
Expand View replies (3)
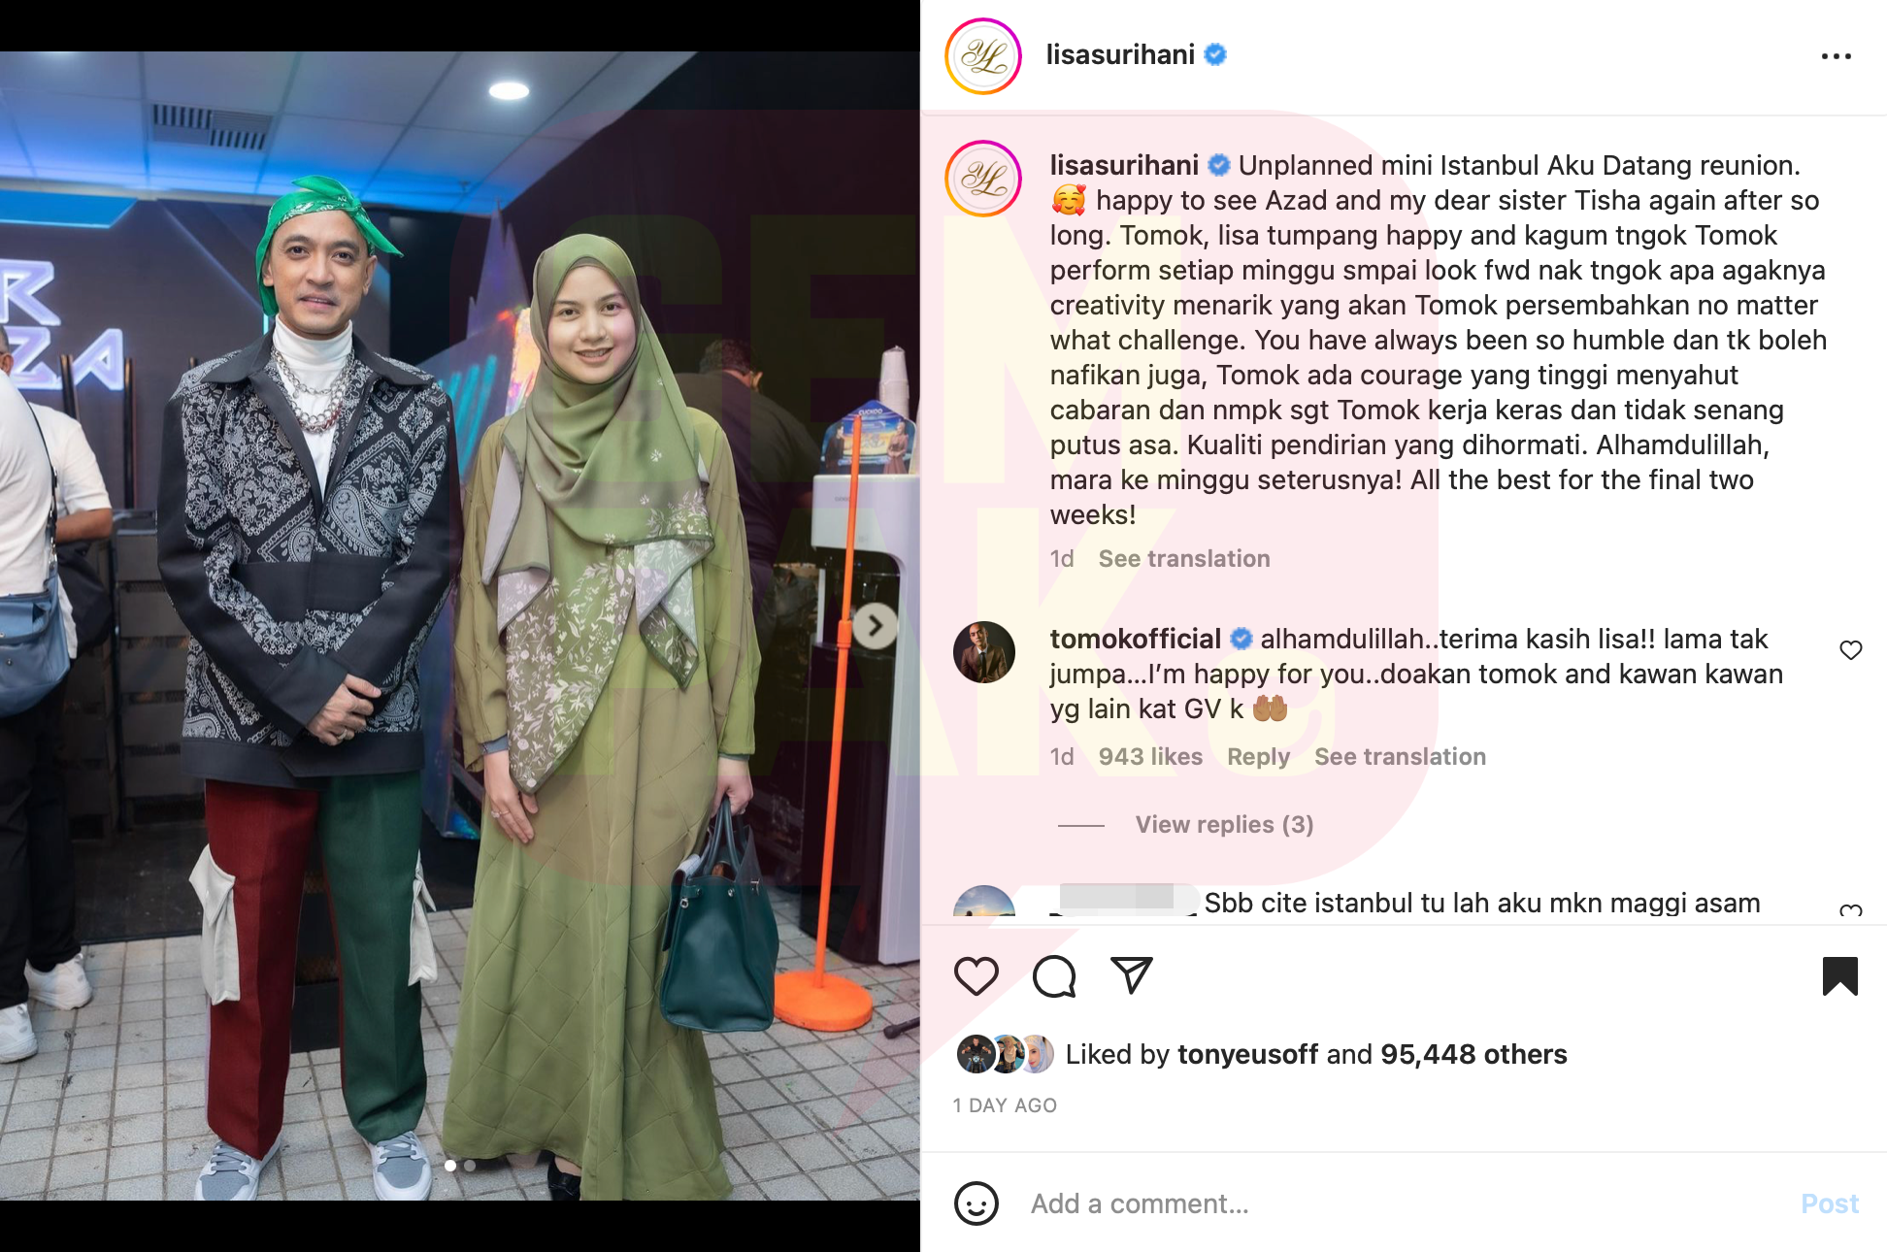click(x=1224, y=824)
